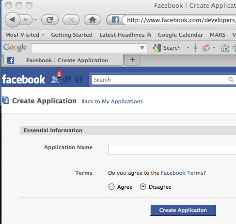Click the Stop loading X button

point(71,20)
